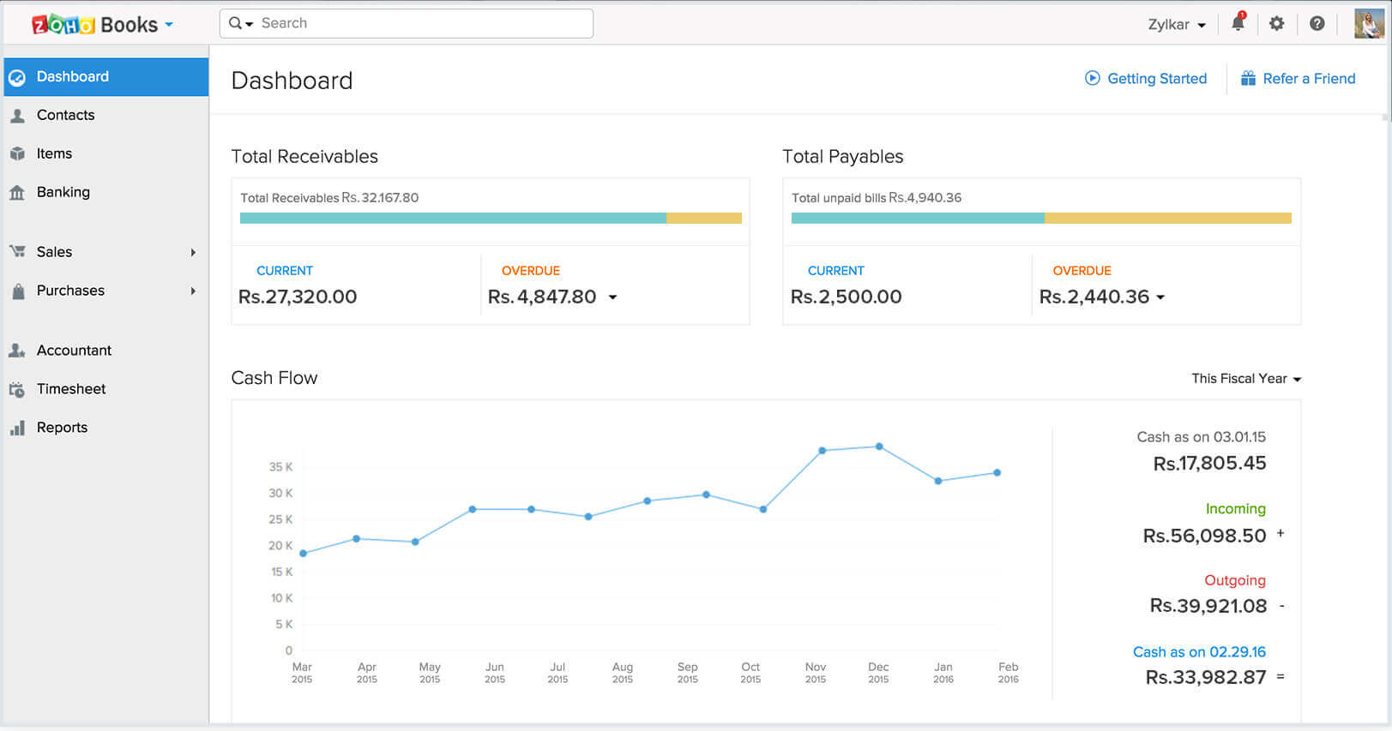This screenshot has width=1392, height=731.
Task: Open the notifications bell icon
Action: tap(1237, 24)
